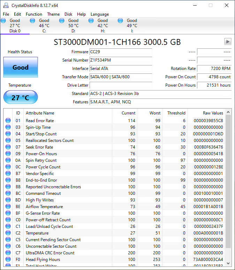
Task: Switch to the H: drive tab
Action: pos(103,26)
